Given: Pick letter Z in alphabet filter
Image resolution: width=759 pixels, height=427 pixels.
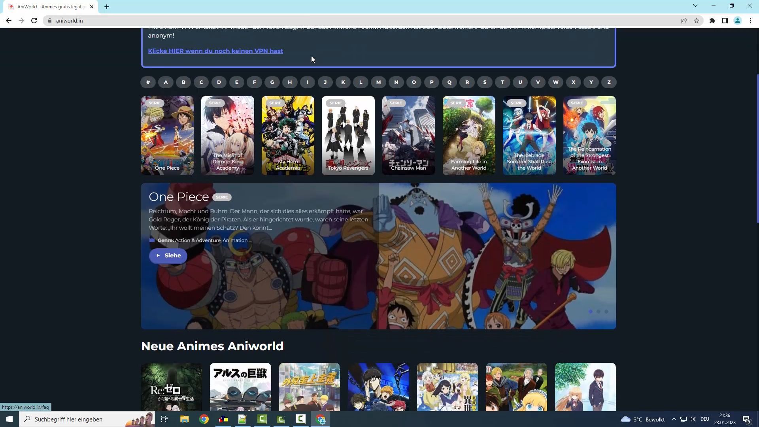Looking at the screenshot, I should 609,82.
